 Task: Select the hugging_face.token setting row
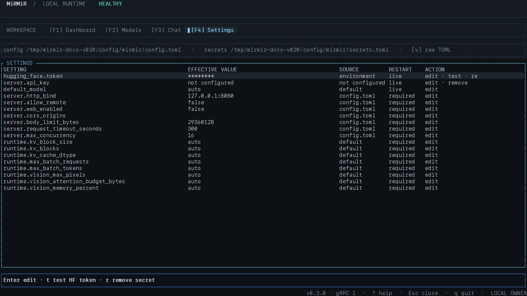tap(263, 76)
